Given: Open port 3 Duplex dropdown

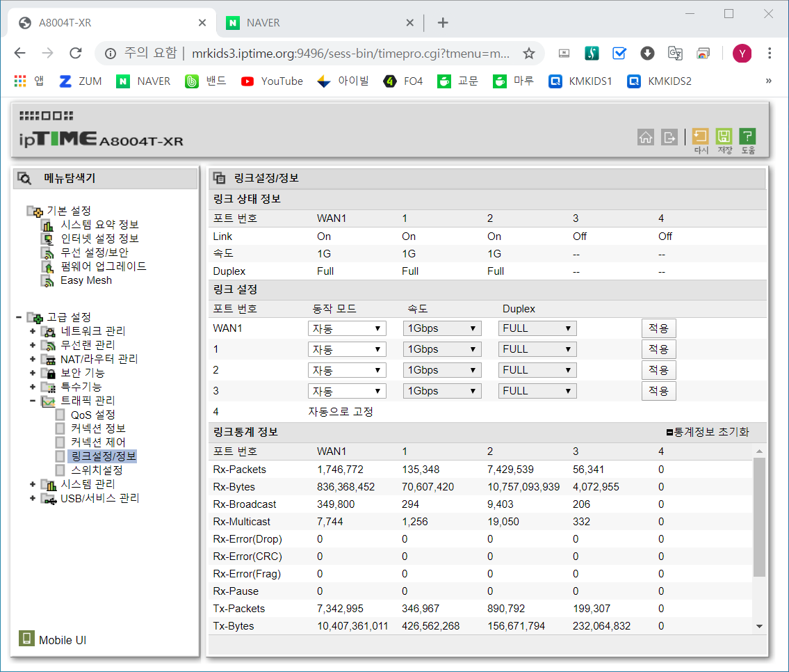Looking at the screenshot, I should (537, 391).
